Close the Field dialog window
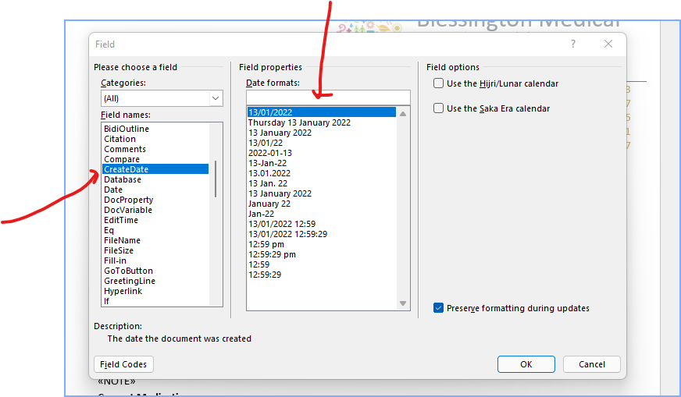Screen dimensions: 681x397 coord(608,44)
